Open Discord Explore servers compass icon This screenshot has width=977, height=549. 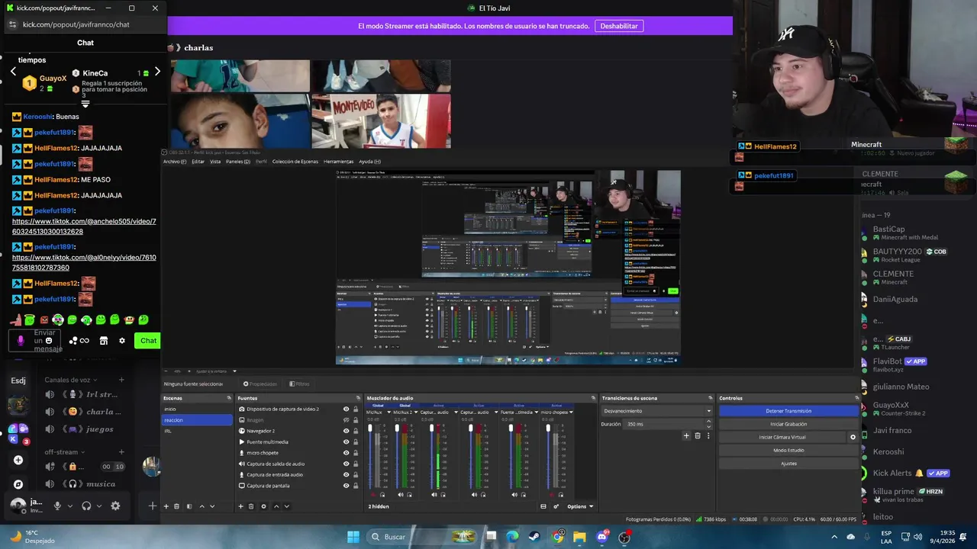(18, 484)
